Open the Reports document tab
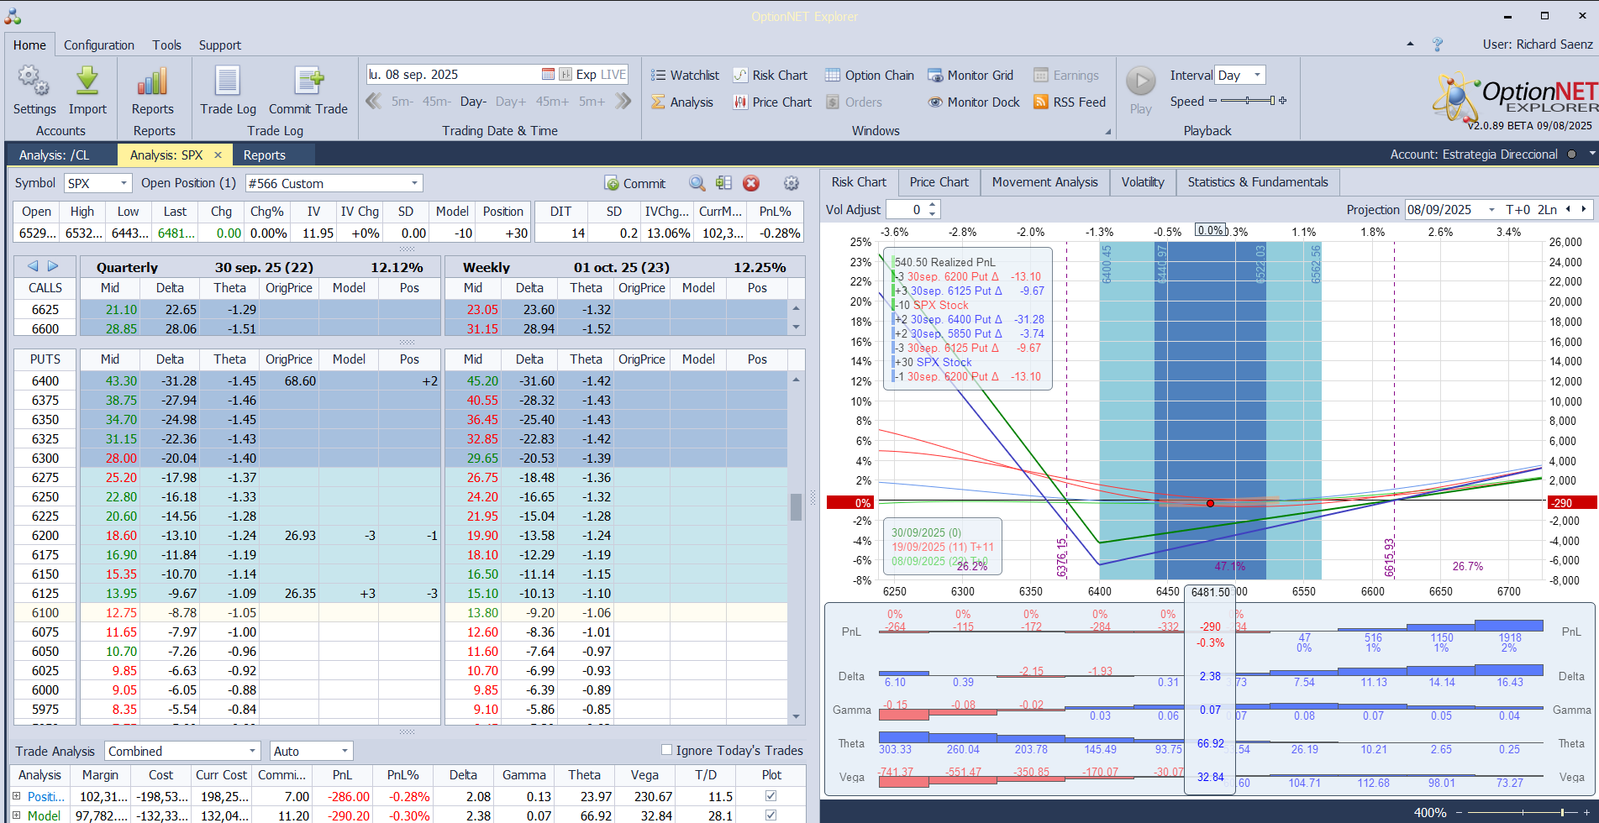The height and width of the screenshot is (823, 1599). (265, 155)
